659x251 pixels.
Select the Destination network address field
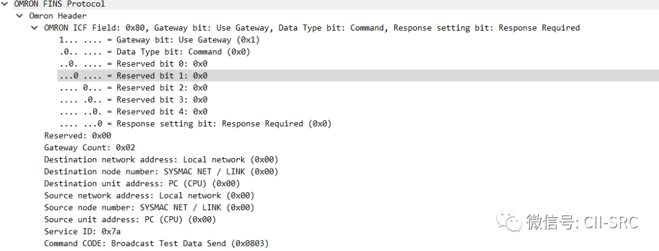161,160
